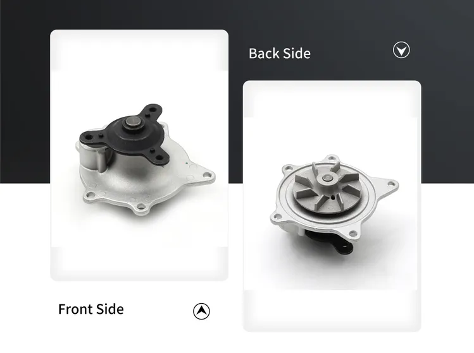Click the right mounting ear of the front pump
Viewport: 474px width, 353px height.
(206, 175)
